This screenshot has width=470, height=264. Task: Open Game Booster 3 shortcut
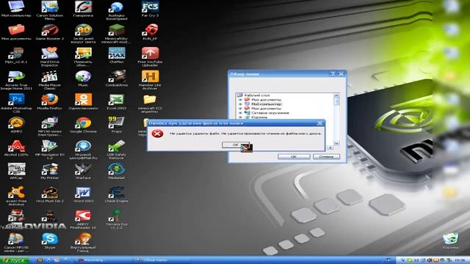[50, 32]
